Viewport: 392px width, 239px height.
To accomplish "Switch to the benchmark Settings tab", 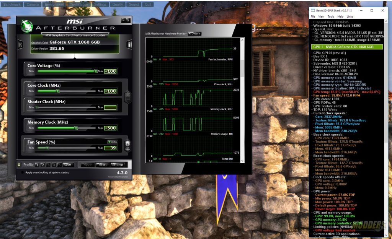I will 100,5.
